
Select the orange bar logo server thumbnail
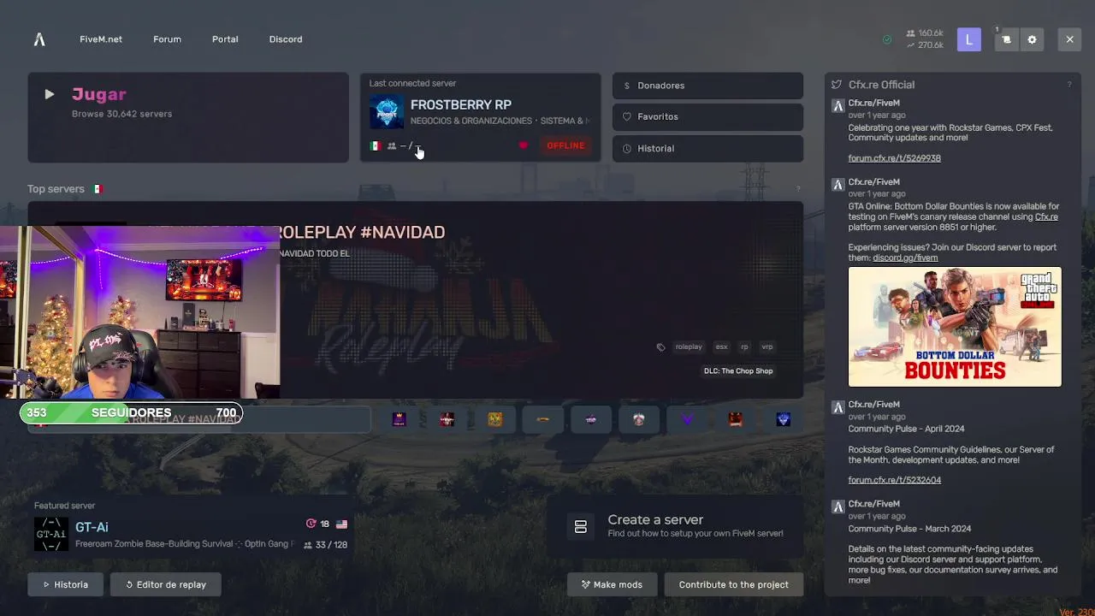[x=542, y=419]
